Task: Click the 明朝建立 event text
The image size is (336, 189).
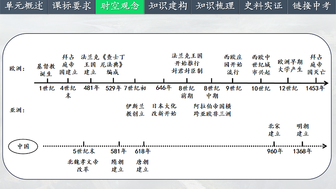Action: point(303,130)
